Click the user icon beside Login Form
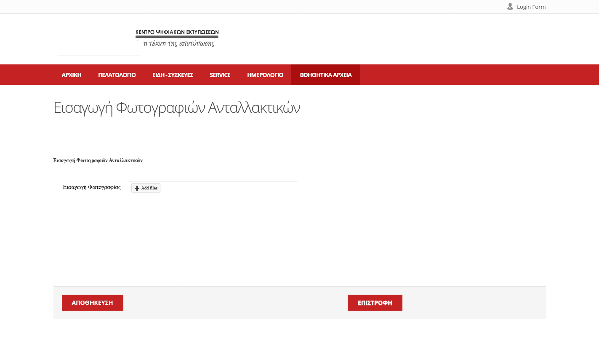The height and width of the screenshot is (357, 599). pos(510,7)
